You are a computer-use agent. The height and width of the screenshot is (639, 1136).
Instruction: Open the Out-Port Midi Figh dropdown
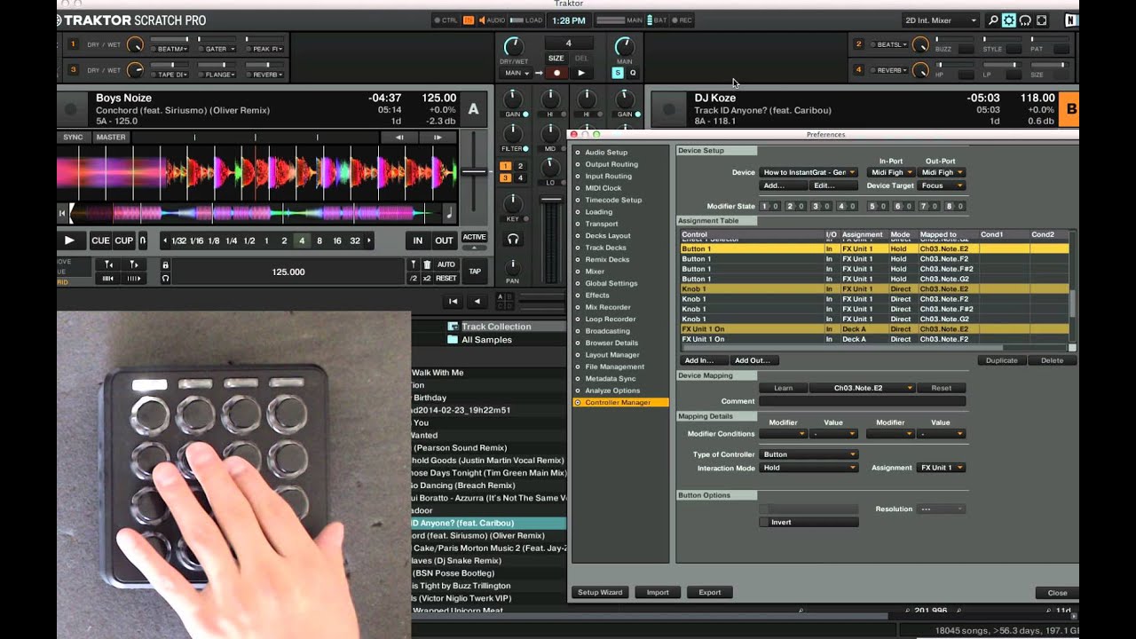coord(942,172)
